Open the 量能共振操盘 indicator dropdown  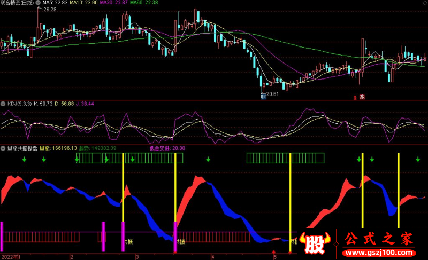[x=3, y=148]
